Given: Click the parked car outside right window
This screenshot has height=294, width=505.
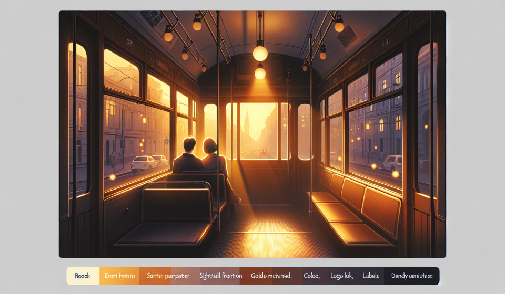Looking at the screenshot, I should tap(391, 163).
